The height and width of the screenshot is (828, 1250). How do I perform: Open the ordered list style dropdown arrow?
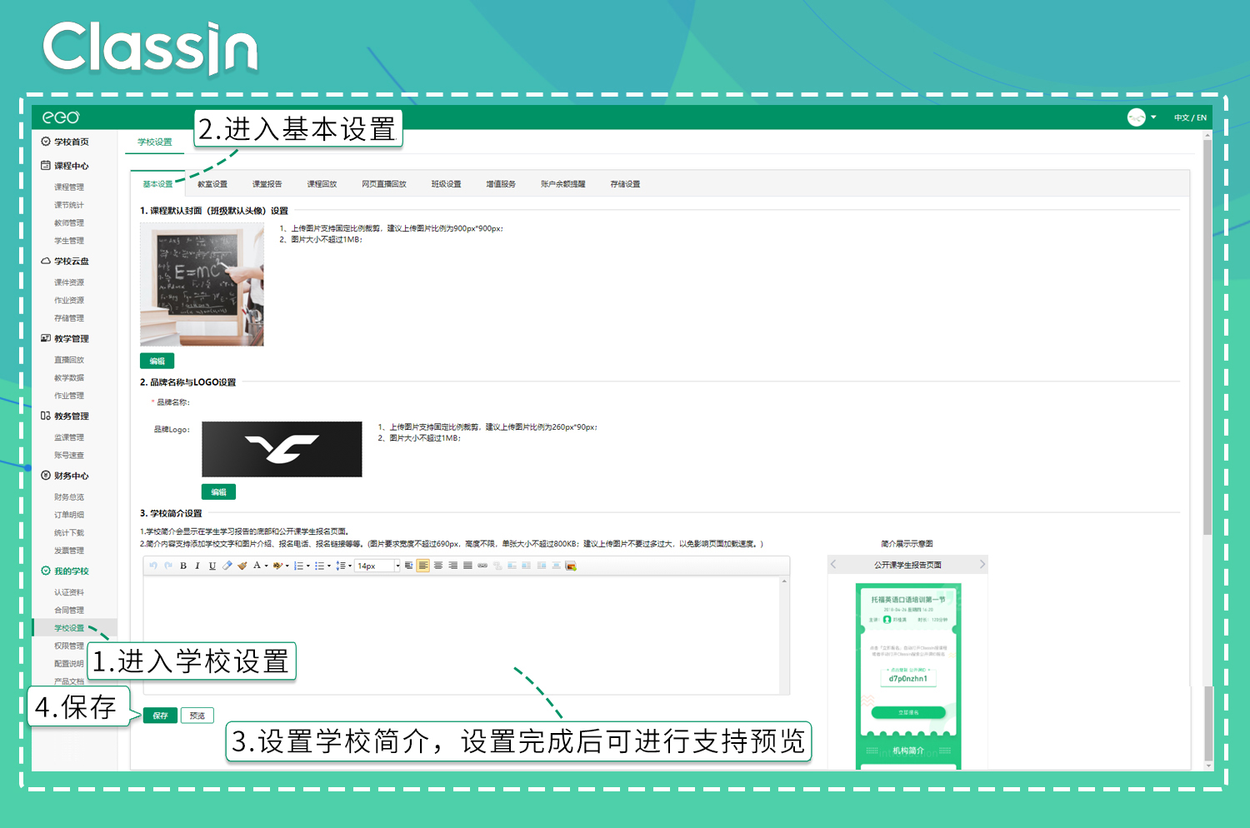[x=308, y=566]
